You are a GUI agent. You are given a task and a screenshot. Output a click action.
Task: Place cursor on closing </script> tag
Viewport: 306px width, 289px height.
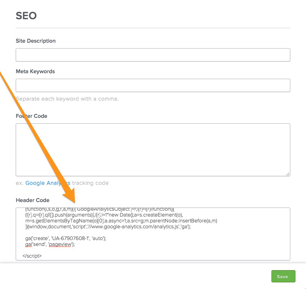click(32, 256)
